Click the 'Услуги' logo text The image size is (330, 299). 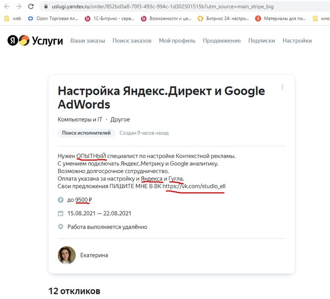[47, 41]
